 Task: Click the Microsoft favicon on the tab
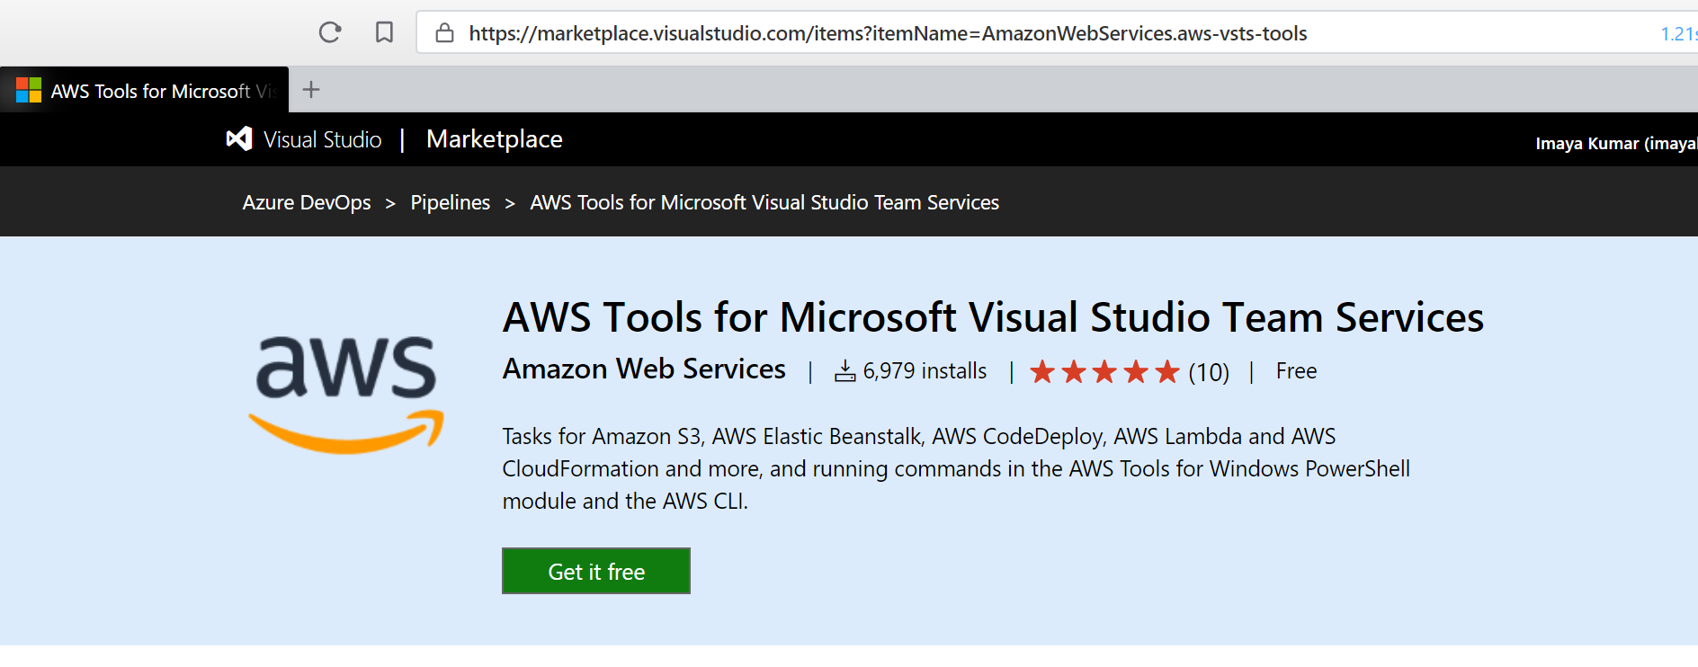29,90
